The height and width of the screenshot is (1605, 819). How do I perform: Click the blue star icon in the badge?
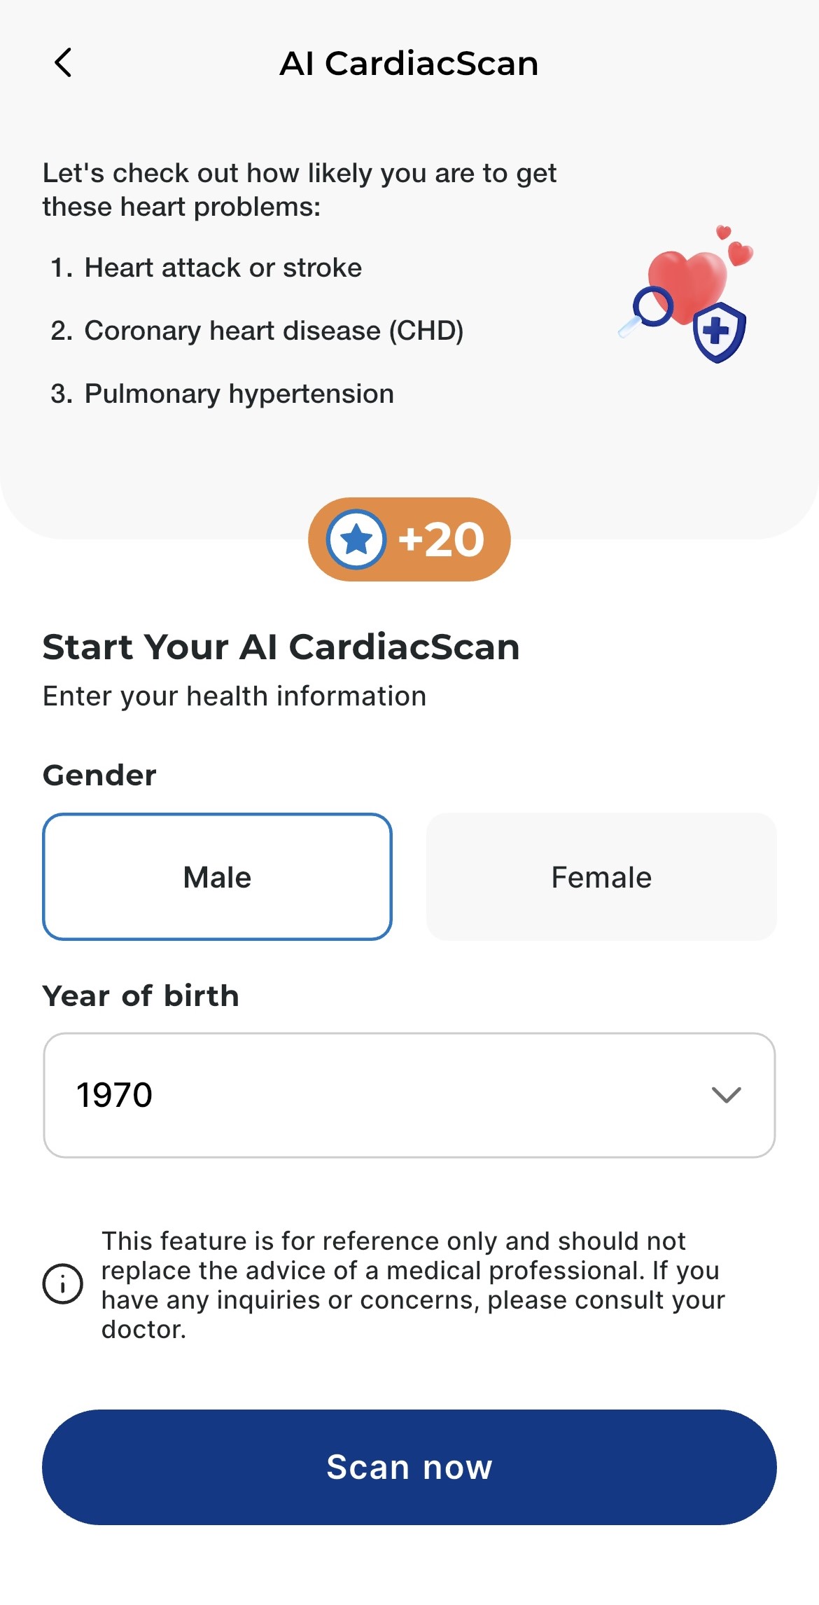pyautogui.click(x=356, y=539)
